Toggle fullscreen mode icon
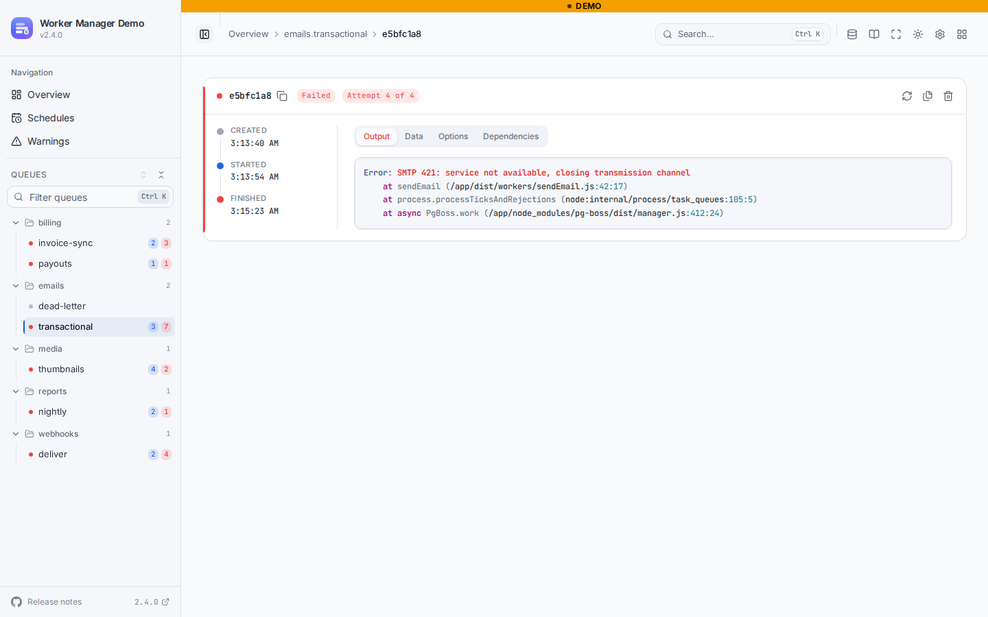The height and width of the screenshot is (617, 988). (896, 34)
